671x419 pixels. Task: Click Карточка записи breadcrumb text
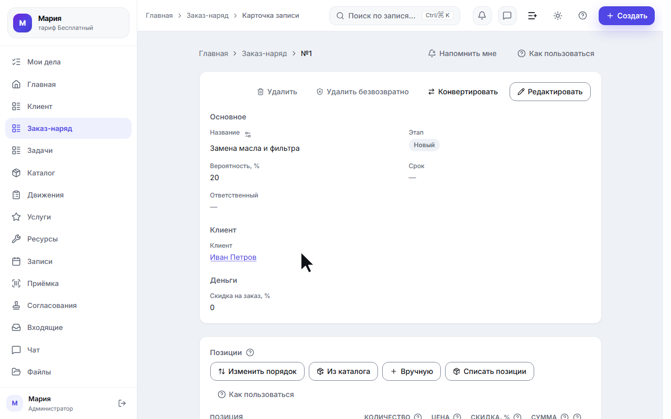coord(270,16)
